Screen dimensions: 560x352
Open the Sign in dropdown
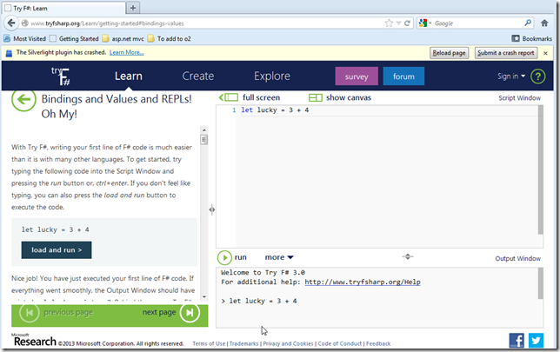coord(511,76)
